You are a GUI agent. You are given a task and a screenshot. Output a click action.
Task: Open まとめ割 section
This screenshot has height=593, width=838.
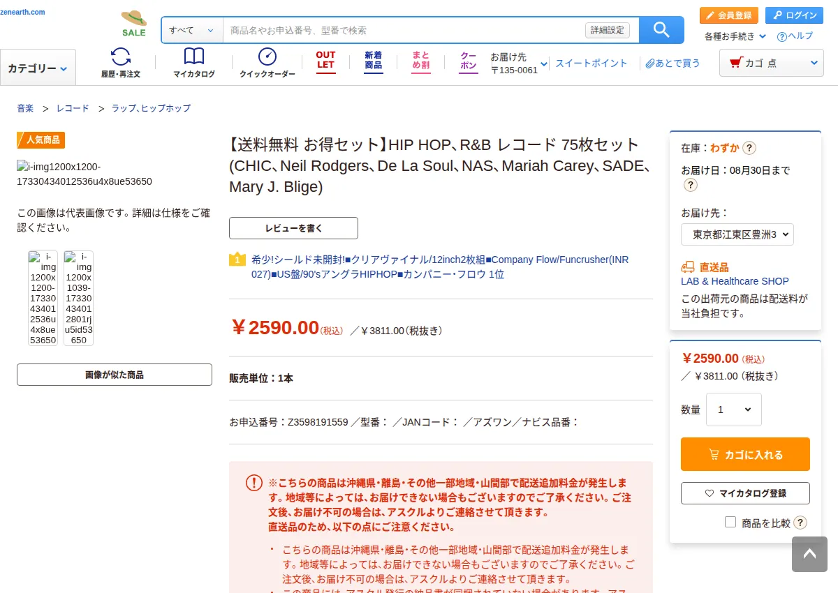[x=421, y=61]
